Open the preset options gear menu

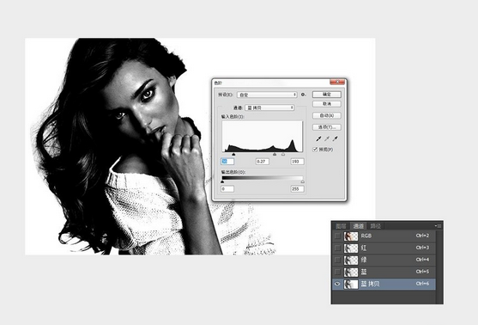click(x=303, y=95)
